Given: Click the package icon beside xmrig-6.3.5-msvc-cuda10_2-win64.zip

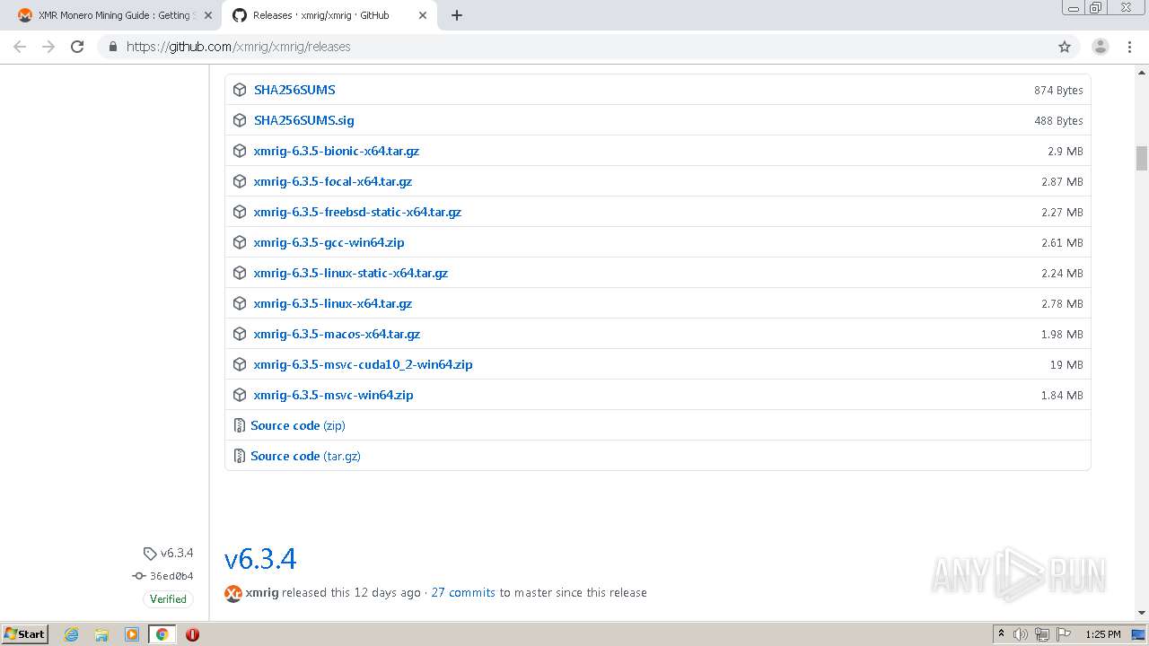Looking at the screenshot, I should click(x=240, y=364).
